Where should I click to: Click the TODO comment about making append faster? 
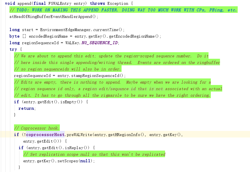(x=123, y=10)
